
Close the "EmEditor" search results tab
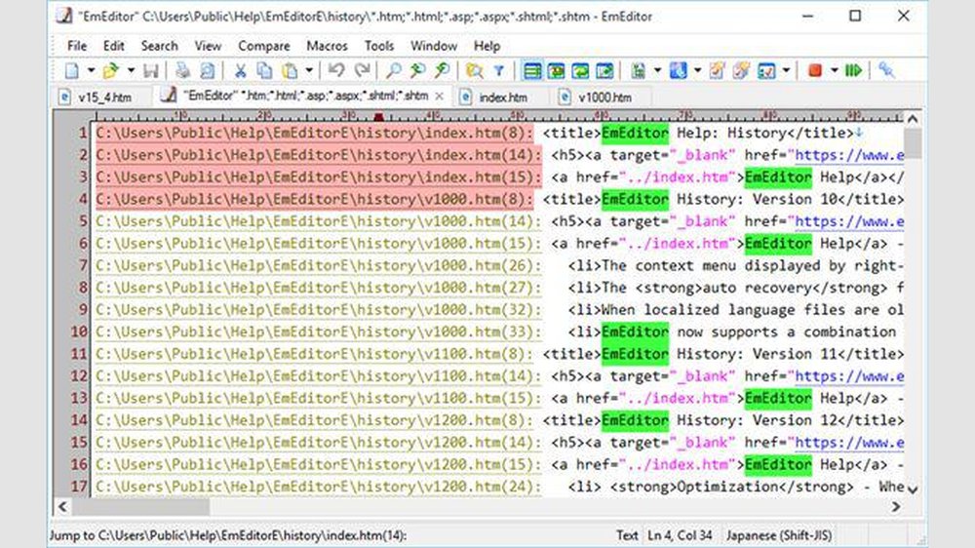click(440, 97)
